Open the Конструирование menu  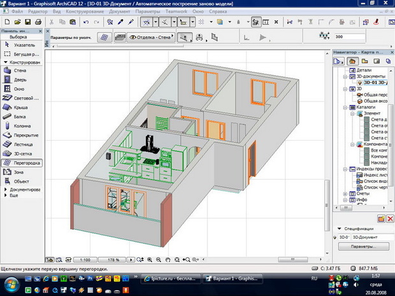(x=85, y=11)
